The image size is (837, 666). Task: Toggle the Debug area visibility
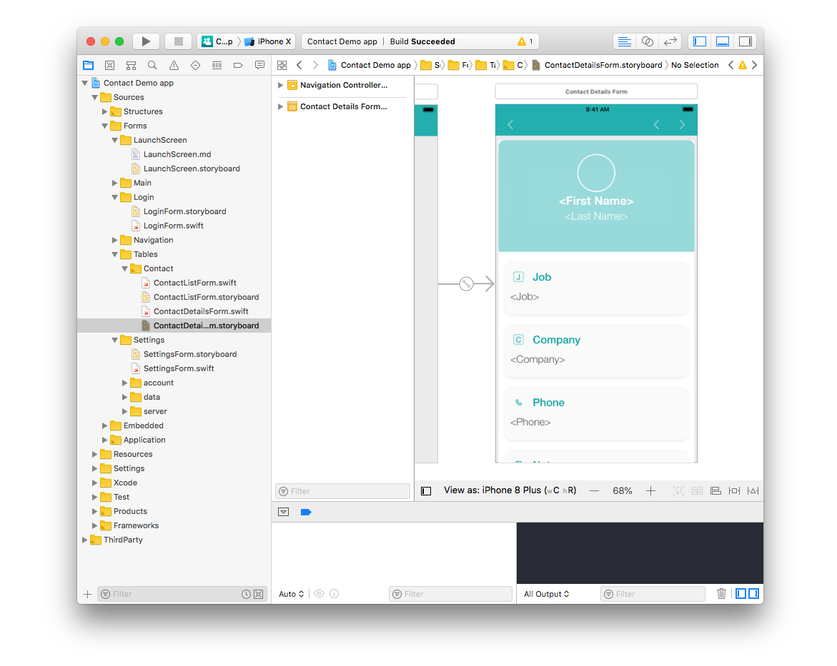tap(723, 41)
